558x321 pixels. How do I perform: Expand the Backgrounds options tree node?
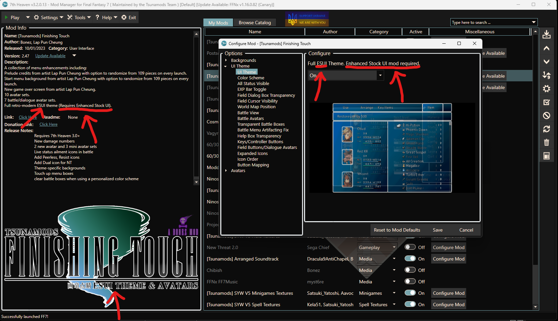click(226, 60)
